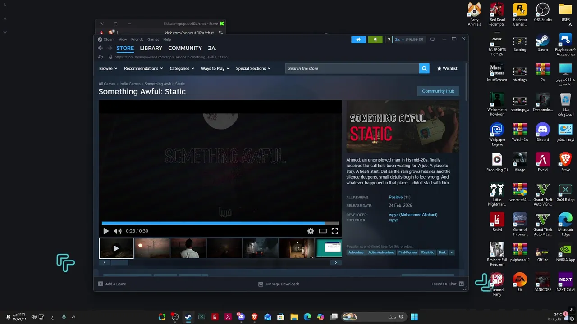Select the man in white shirt screenshot thumbnail

click(188, 248)
